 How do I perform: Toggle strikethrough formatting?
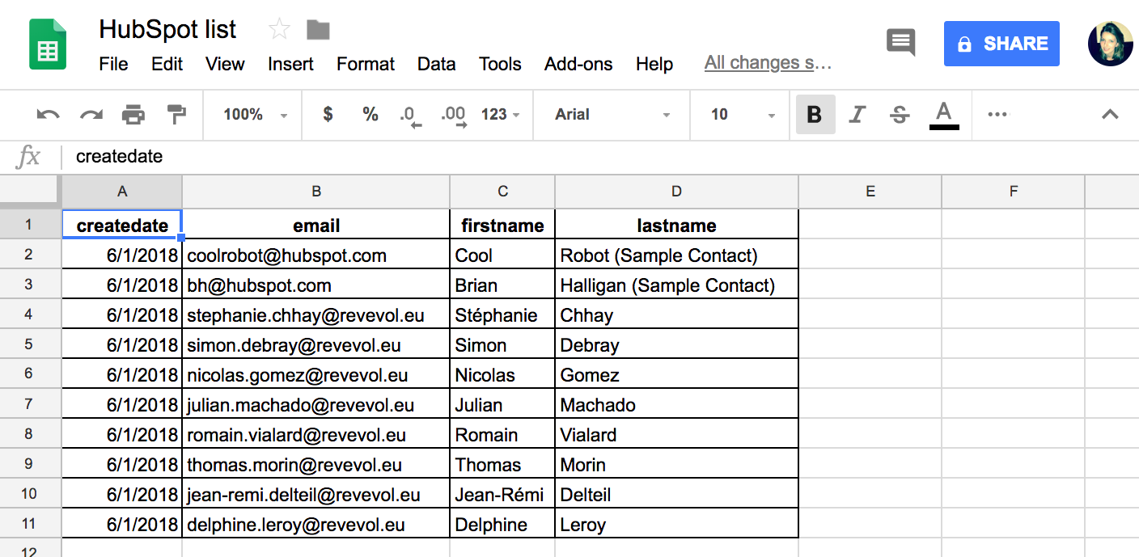coord(900,115)
